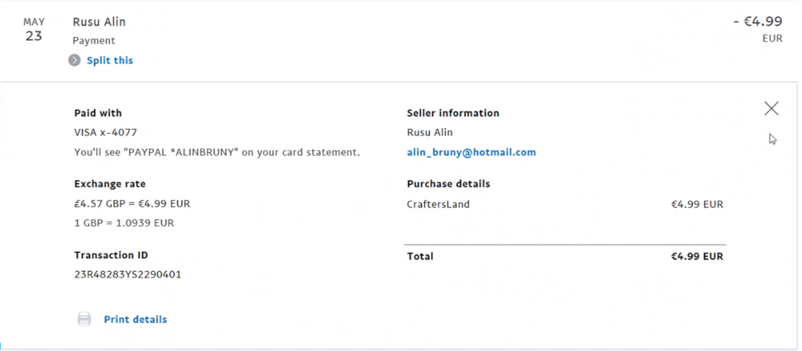The width and height of the screenshot is (802, 351).
Task: Click the EUR currency label under the amount
Action: tap(772, 38)
